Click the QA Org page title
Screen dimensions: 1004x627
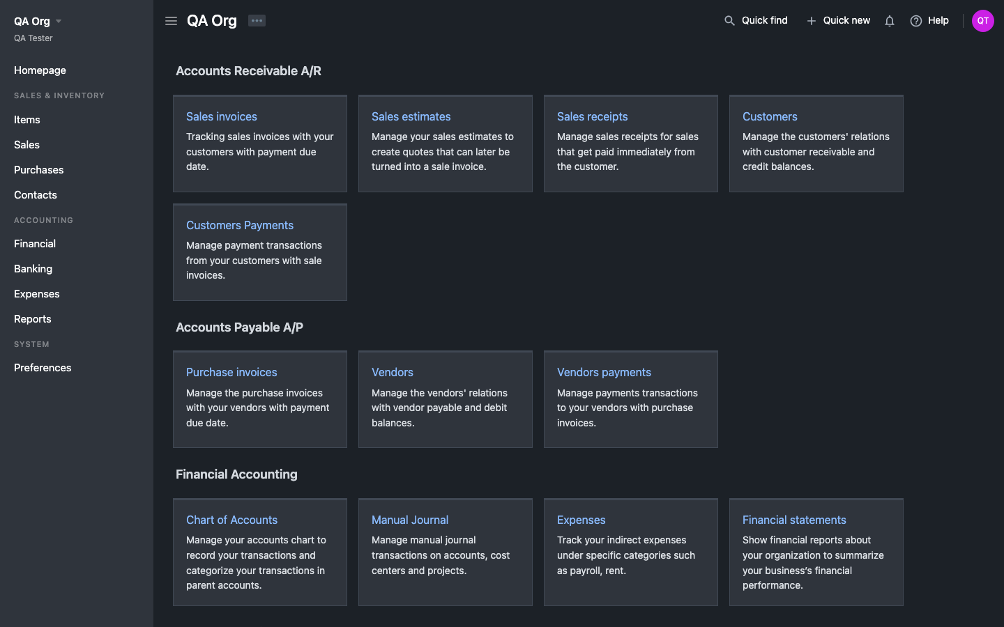coord(212,21)
